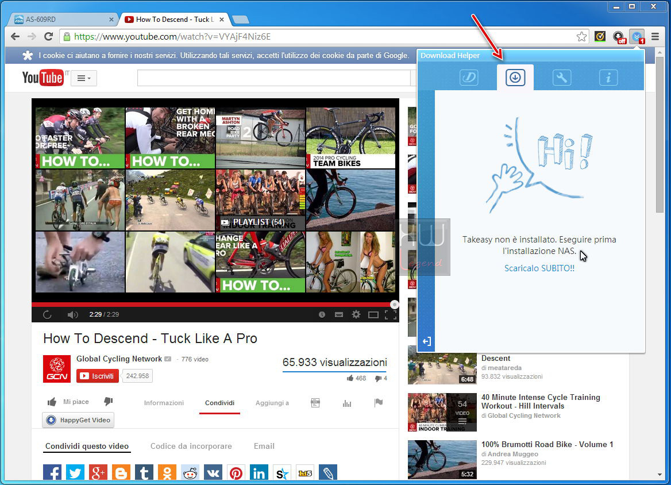Toggle subtitles on the video player
The width and height of the screenshot is (671, 485).
[339, 315]
